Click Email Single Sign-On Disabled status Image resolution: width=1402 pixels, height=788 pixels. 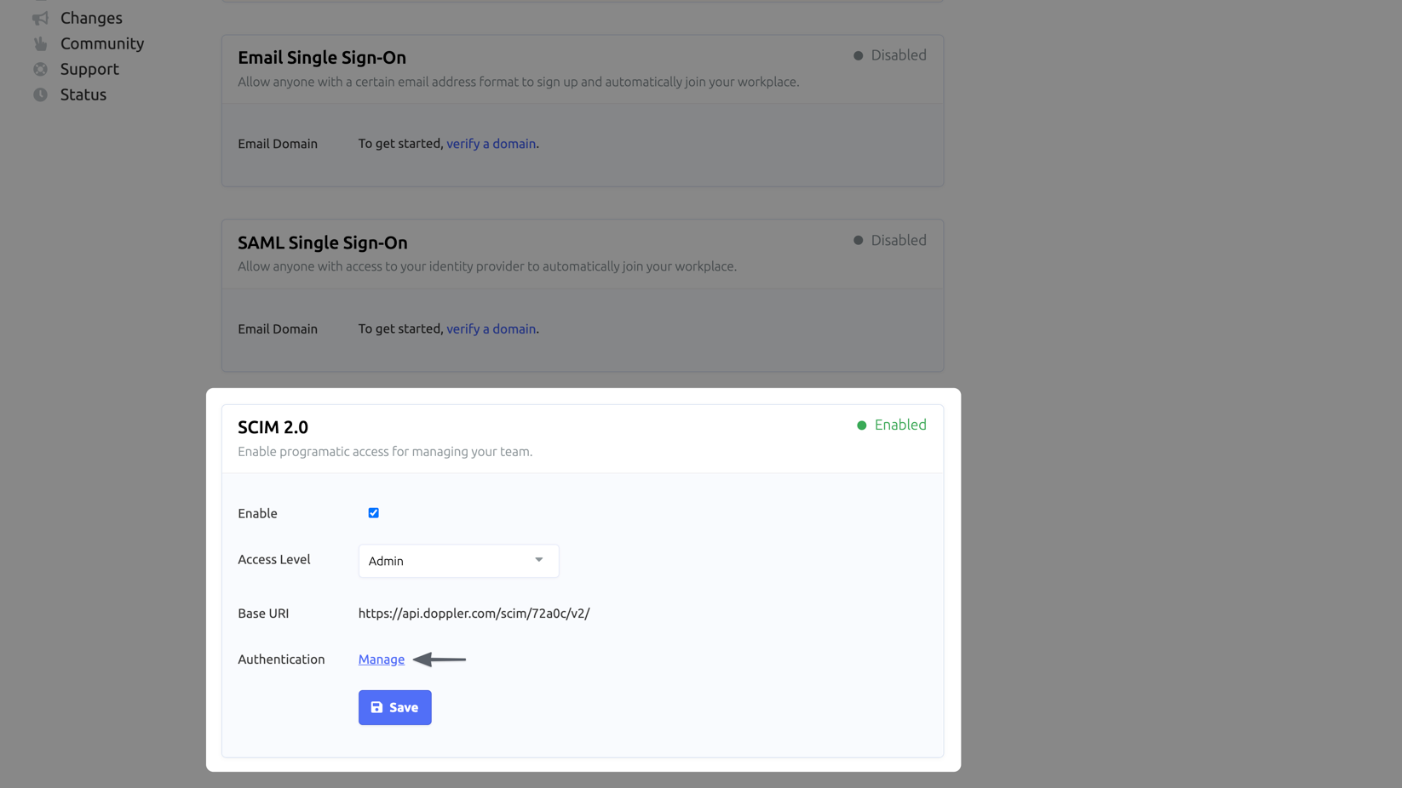[x=889, y=55]
